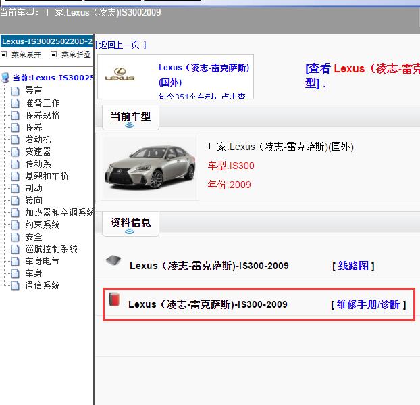Open the 约束系统 section
The image size is (420, 405).
43,224
